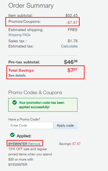This screenshot has height=171, width=108.
Task: Click the FREE estimated shipping value
Action: click(x=73, y=30)
